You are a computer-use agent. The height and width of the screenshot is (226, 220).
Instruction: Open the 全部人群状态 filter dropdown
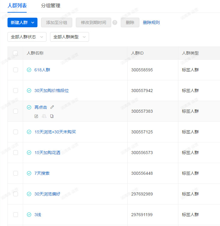27,37
